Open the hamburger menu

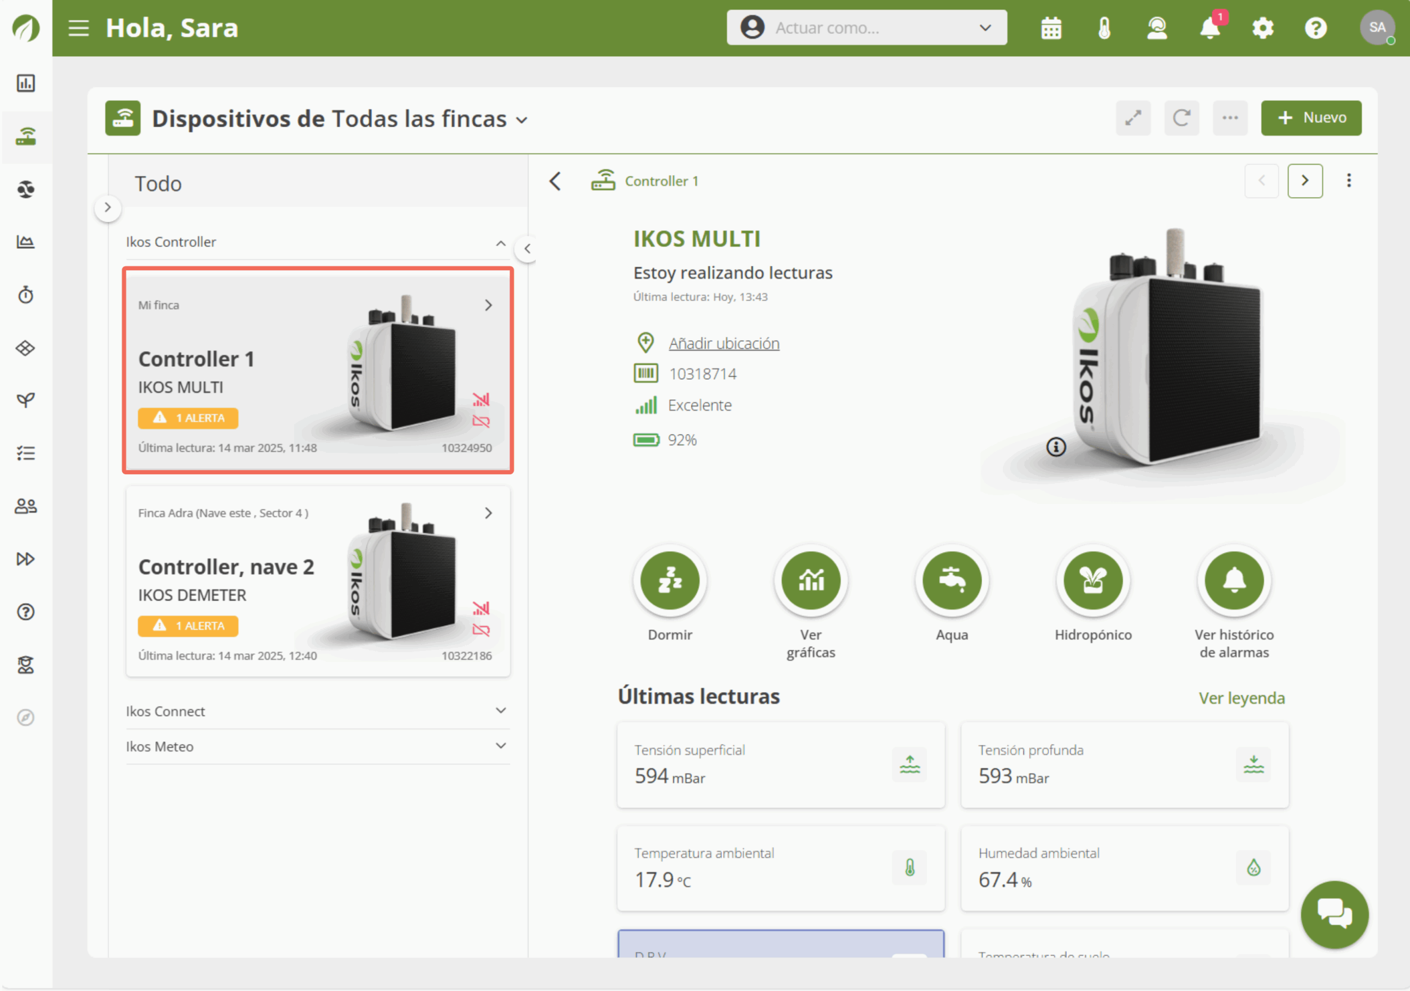pos(79,28)
